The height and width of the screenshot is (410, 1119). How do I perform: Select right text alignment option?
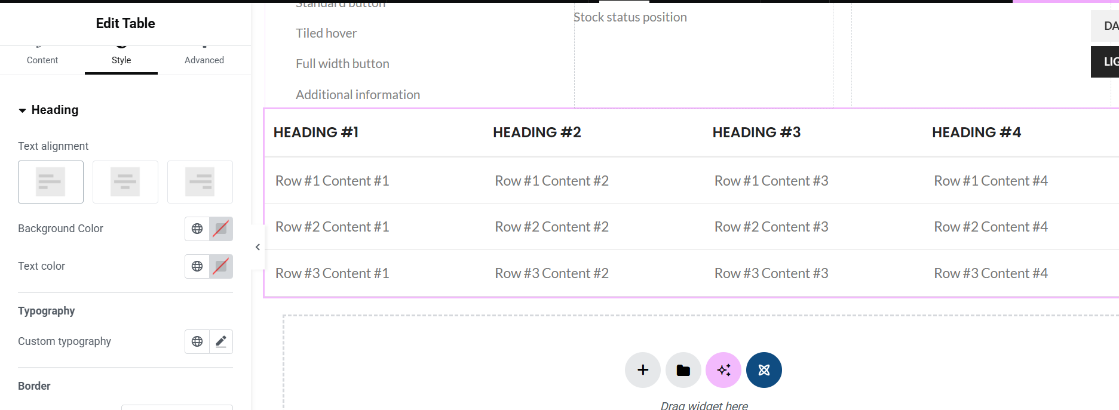tap(200, 182)
